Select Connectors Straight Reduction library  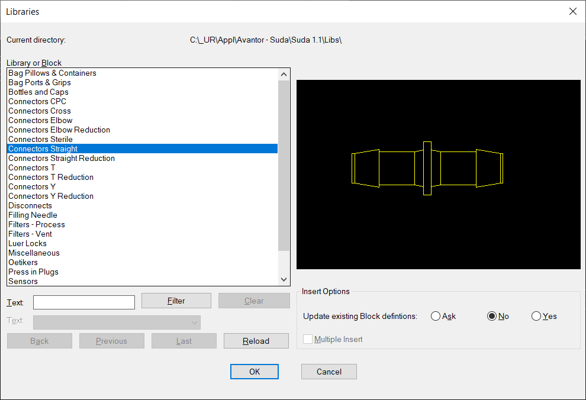pos(143,159)
